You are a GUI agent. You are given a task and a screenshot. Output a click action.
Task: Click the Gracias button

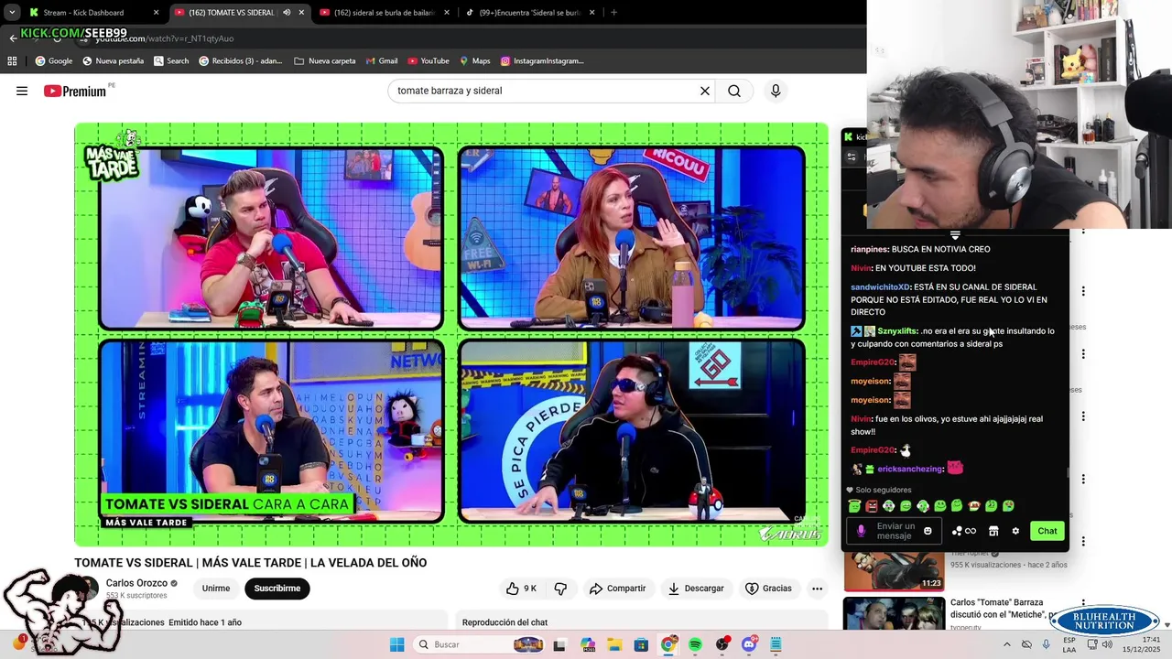tap(769, 589)
